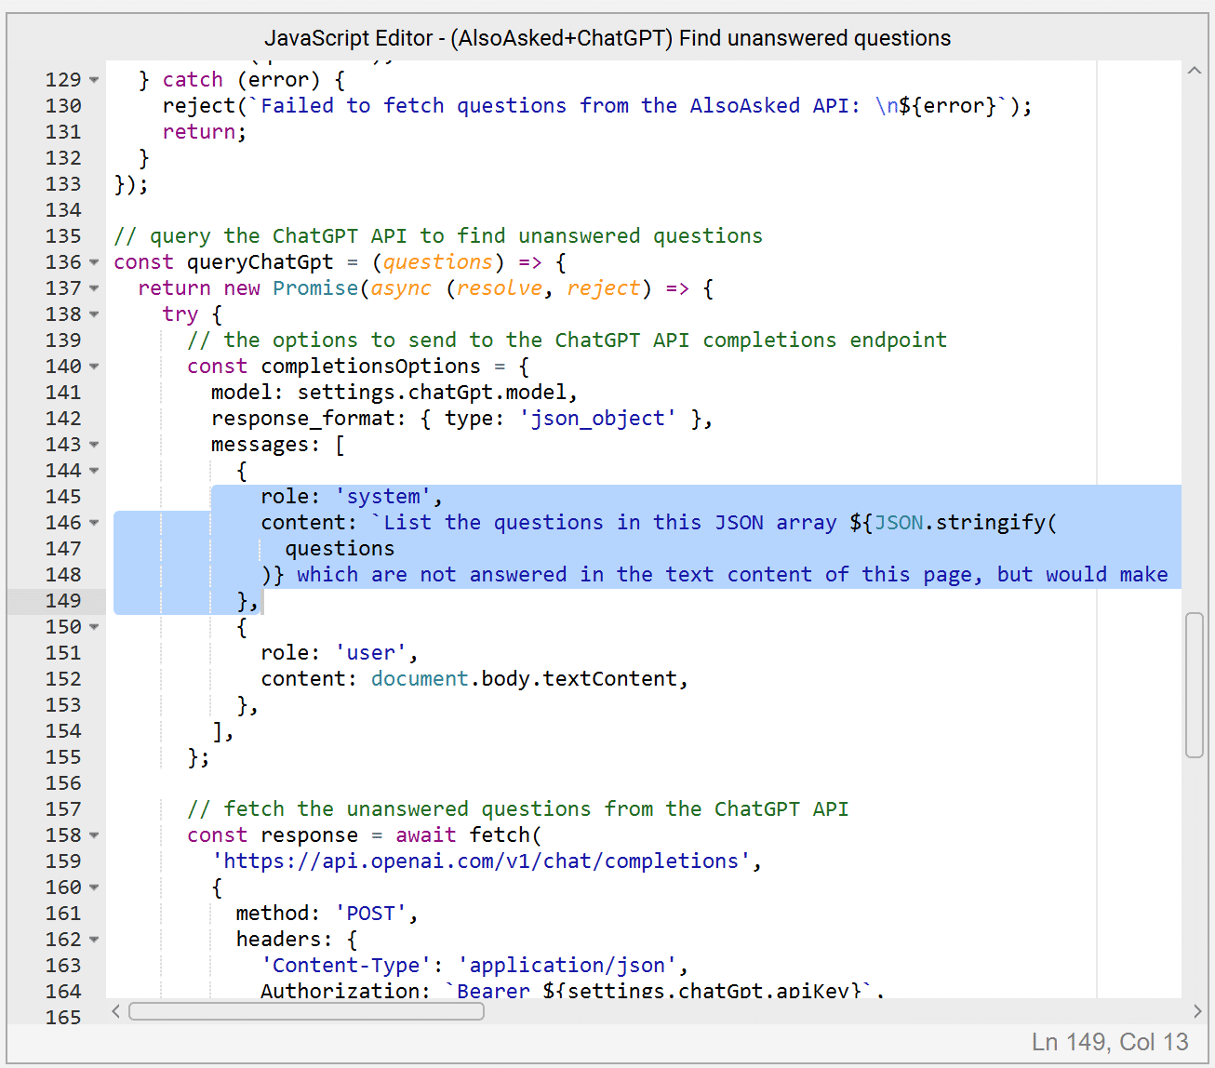Click the OpenAI completions URL string
The height and width of the screenshot is (1068, 1215).
(x=481, y=861)
